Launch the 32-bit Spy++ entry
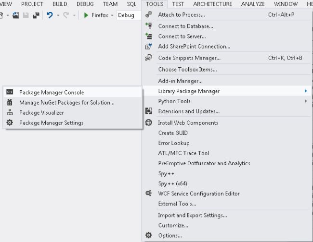The width and height of the screenshot is (313, 242). pyautogui.click(x=227, y=173)
